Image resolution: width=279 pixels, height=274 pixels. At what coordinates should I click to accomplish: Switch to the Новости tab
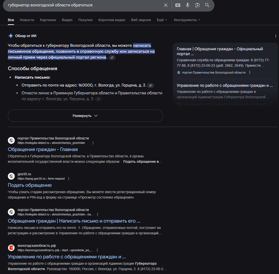pos(27,20)
